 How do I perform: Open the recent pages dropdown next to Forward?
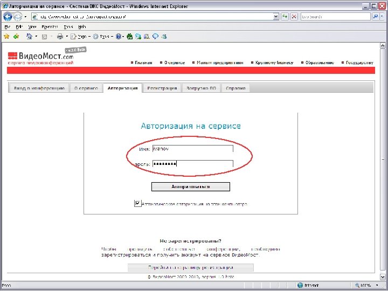tap(25, 17)
